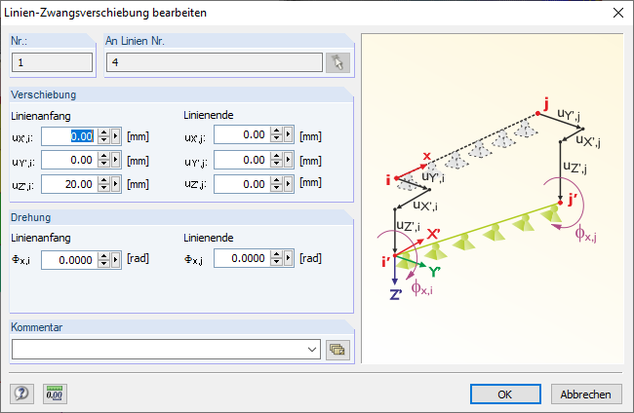634x413 pixels.
Task: Open the Kommentar dropdown list
Action: tap(312, 350)
